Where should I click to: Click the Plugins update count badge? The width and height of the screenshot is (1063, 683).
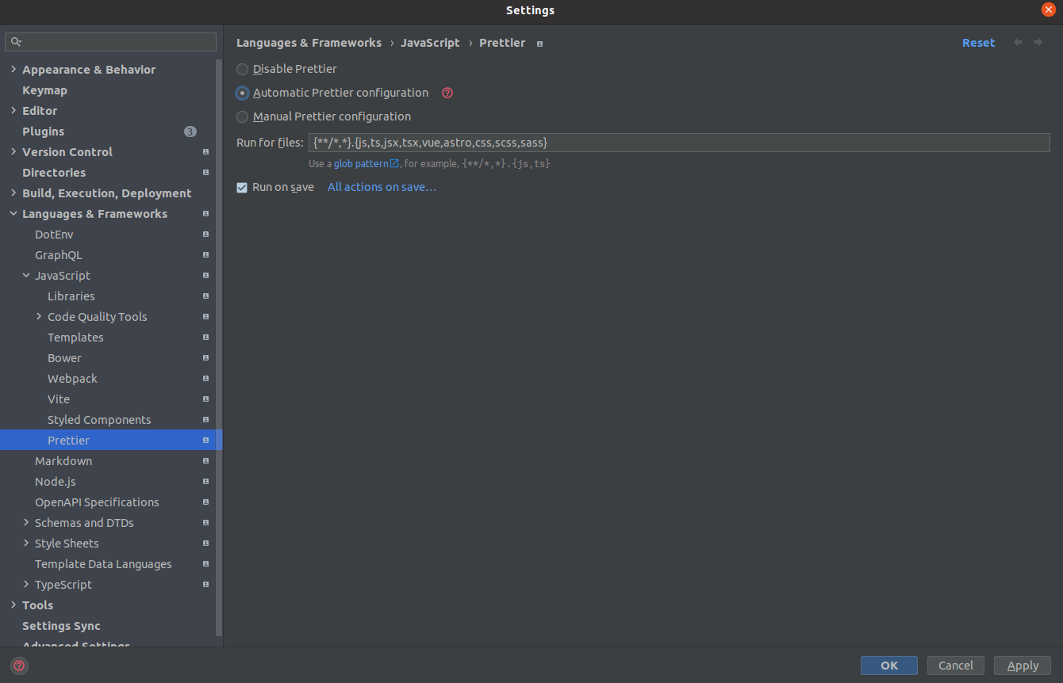click(190, 132)
